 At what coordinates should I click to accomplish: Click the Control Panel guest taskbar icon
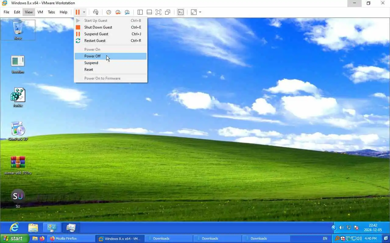(52, 228)
